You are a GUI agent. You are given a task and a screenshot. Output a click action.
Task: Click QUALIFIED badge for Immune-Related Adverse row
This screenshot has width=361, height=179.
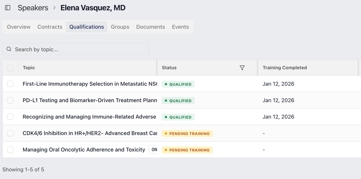tap(178, 117)
